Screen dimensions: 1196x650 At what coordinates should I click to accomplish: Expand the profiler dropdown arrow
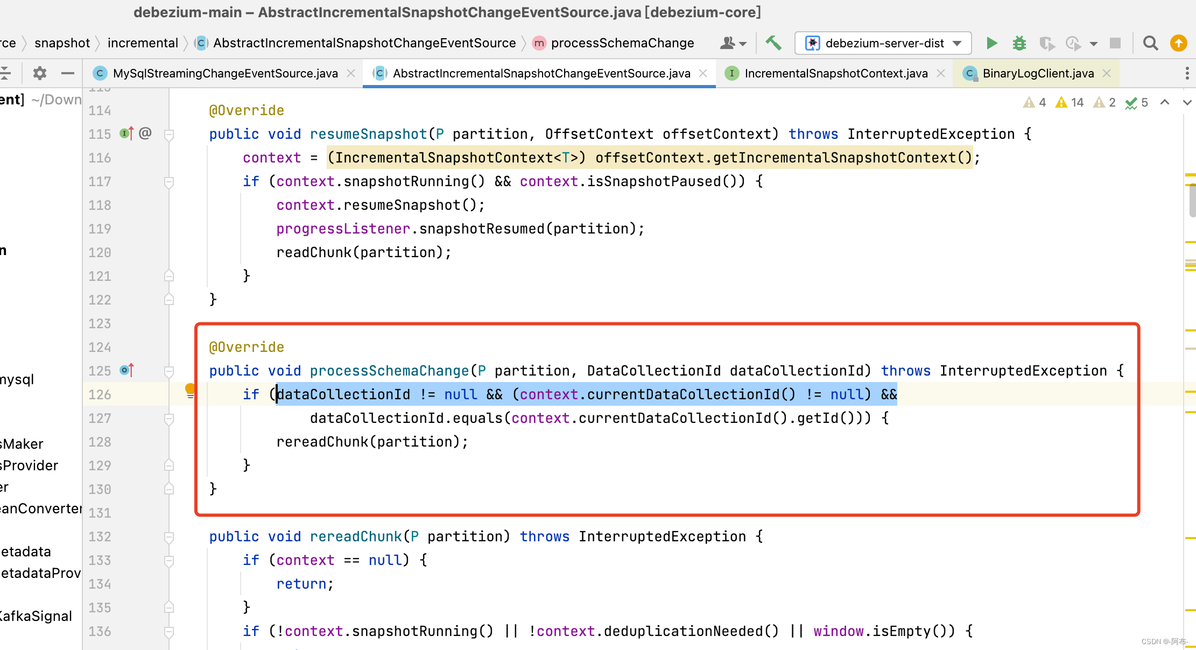click(1094, 43)
